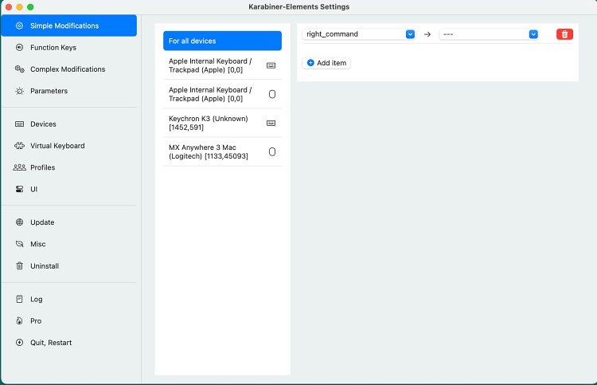Click the Devices keyboard icon in sidebar
The width and height of the screenshot is (597, 385).
(x=19, y=124)
